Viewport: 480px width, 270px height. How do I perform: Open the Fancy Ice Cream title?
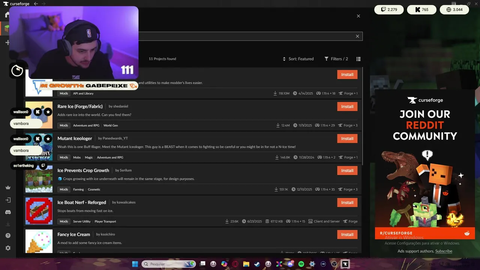tap(73, 234)
